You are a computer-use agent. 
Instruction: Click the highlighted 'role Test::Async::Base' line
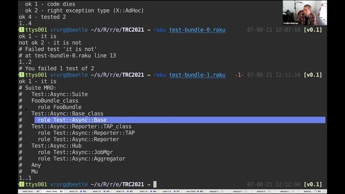180,120
